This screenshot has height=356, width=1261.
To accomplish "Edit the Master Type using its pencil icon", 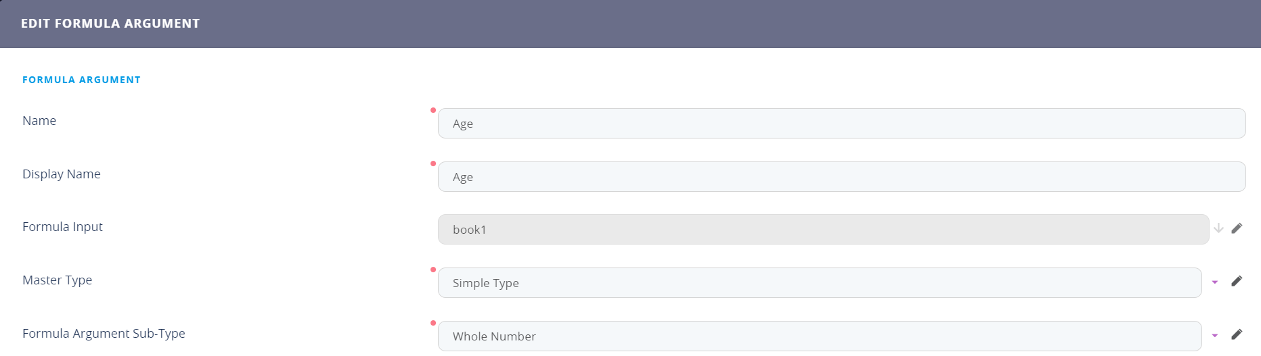I will [x=1237, y=281].
